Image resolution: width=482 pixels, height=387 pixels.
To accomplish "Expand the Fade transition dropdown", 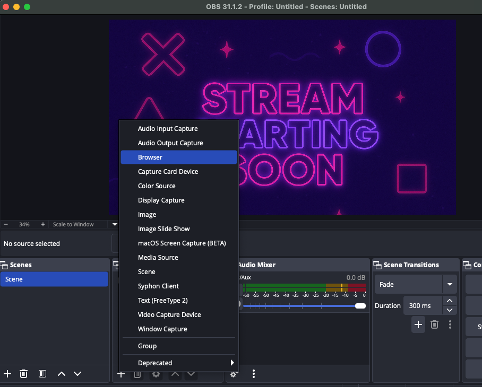I will 450,285.
